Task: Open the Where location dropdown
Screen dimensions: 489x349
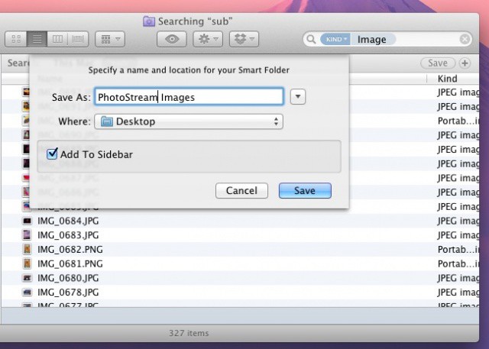Action: (x=189, y=121)
